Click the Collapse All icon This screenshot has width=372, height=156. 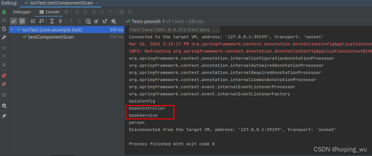(x=60, y=21)
